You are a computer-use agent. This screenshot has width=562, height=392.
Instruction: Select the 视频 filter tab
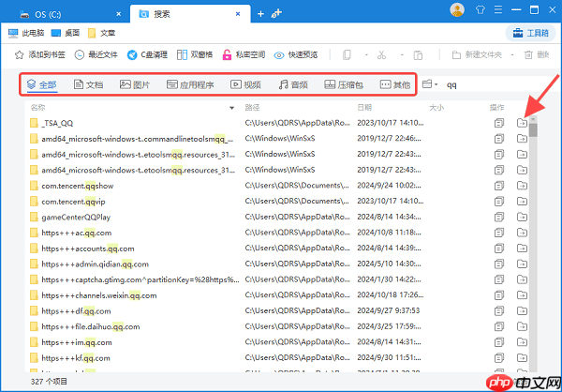(x=245, y=84)
